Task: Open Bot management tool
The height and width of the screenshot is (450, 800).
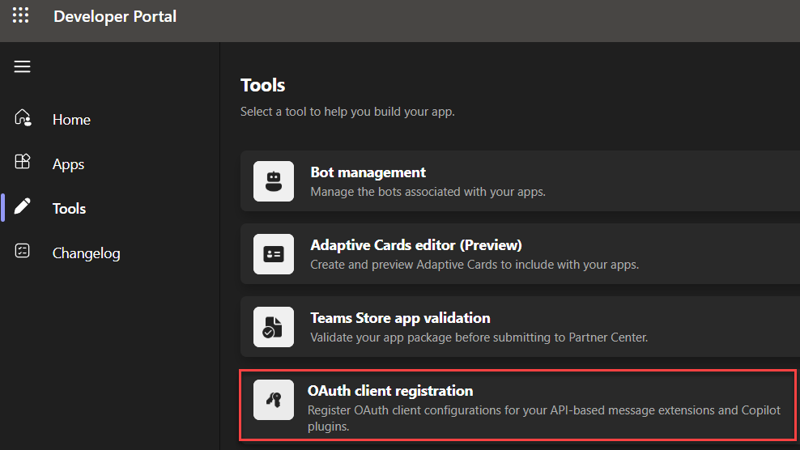Action: tap(520, 181)
